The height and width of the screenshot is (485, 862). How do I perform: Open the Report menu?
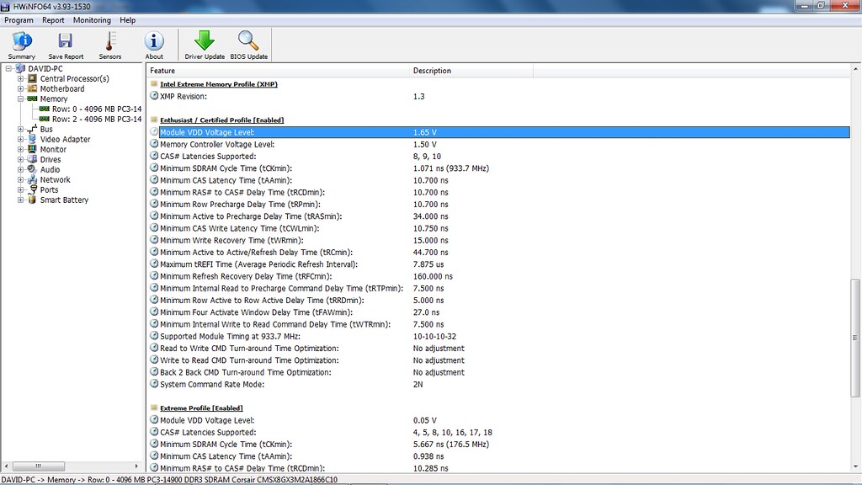click(x=53, y=20)
